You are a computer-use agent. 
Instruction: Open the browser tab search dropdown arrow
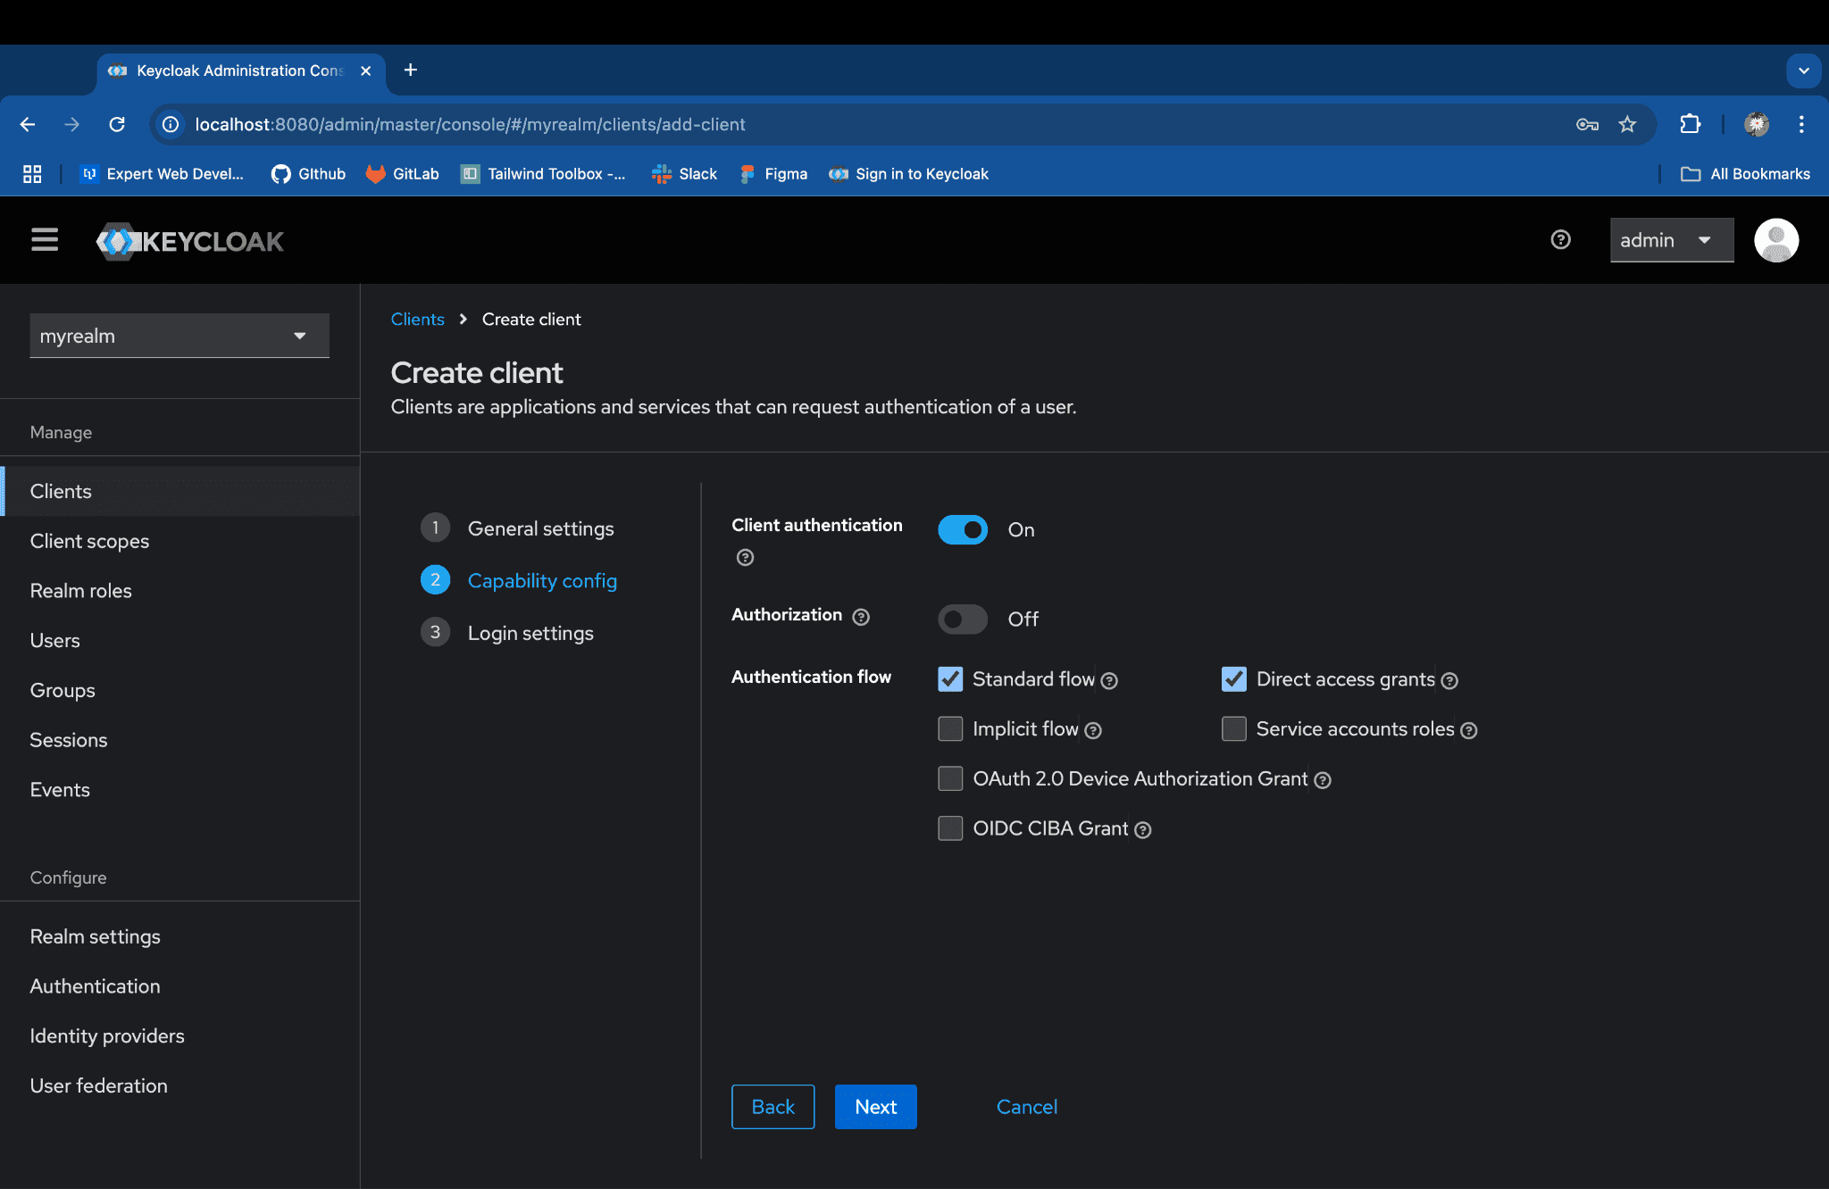tap(1803, 71)
